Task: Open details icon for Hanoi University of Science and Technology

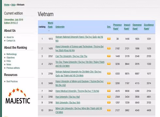Action: click(109, 48)
